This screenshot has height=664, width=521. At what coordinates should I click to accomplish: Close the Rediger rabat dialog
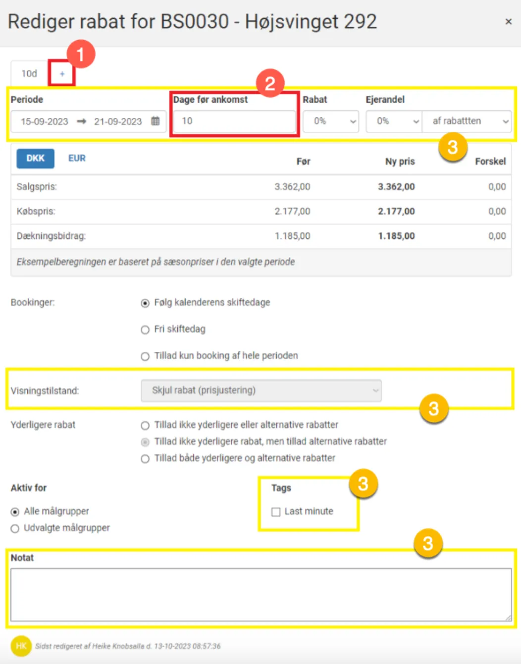[x=508, y=22]
